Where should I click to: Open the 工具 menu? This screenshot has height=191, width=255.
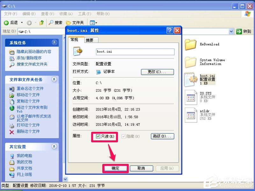(84, 14)
